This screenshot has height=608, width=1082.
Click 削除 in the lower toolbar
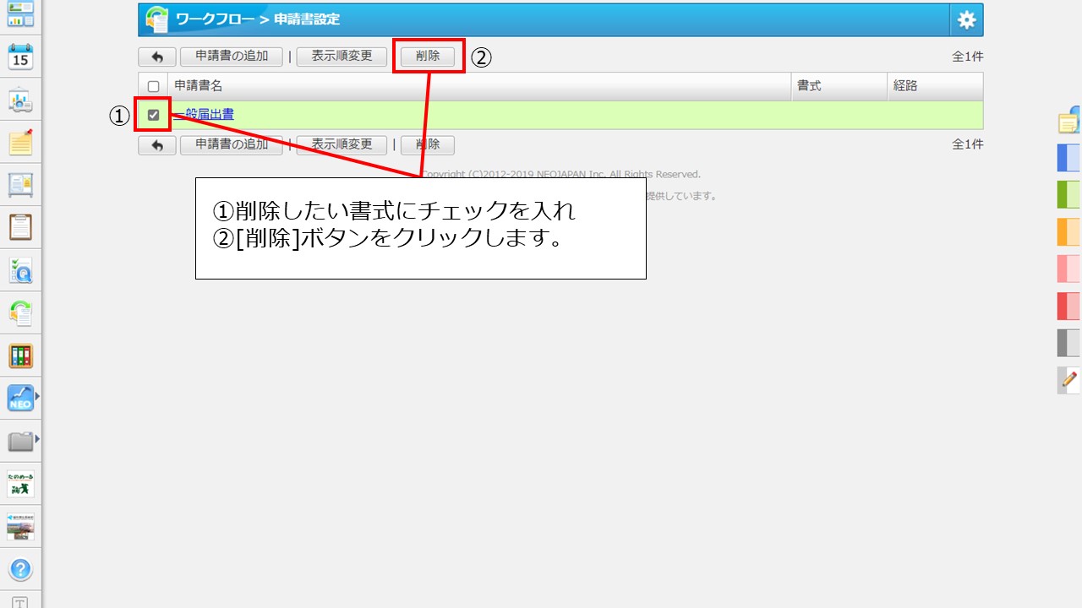click(x=428, y=144)
